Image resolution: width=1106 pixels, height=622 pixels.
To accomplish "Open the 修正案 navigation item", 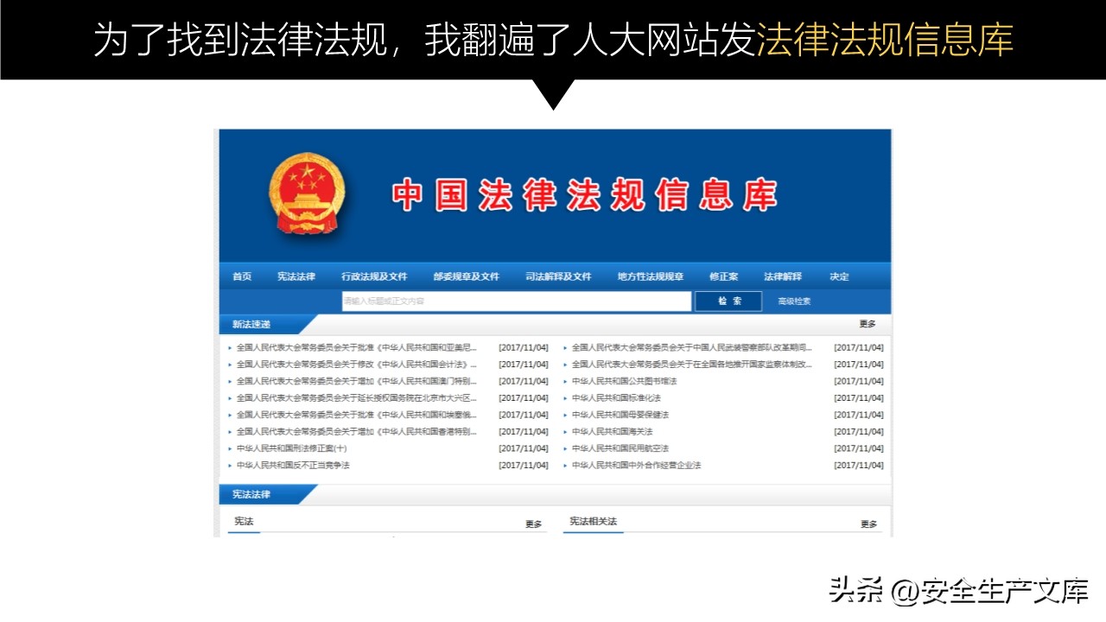I will point(724,276).
